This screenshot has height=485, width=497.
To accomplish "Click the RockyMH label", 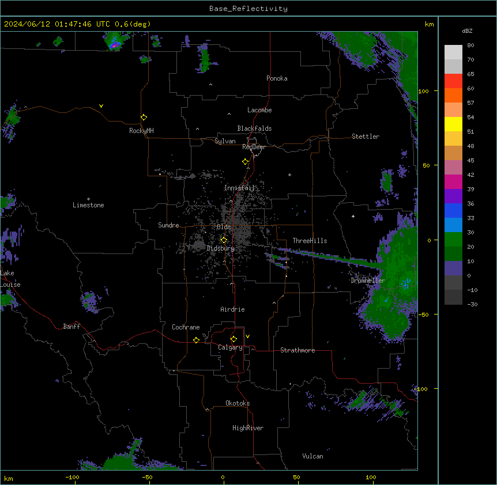I will (x=141, y=131).
